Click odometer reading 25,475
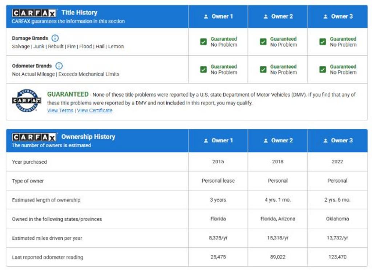Screen dimensions: 372x272 (x=218, y=257)
